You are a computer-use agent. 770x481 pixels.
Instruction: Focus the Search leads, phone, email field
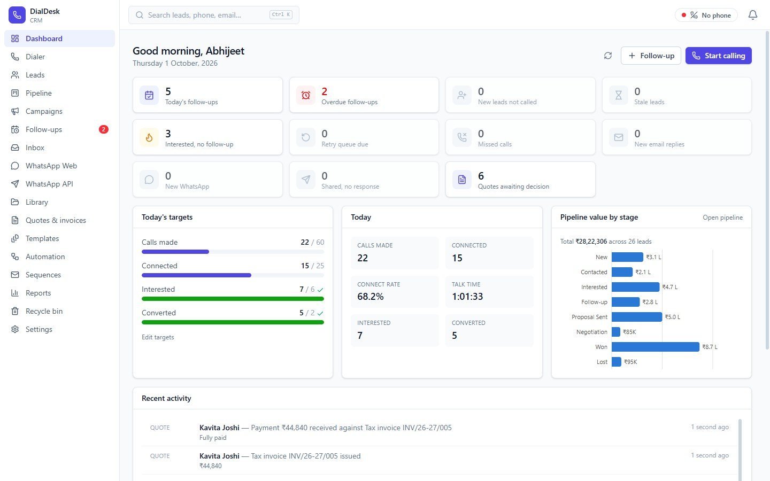[214, 15]
